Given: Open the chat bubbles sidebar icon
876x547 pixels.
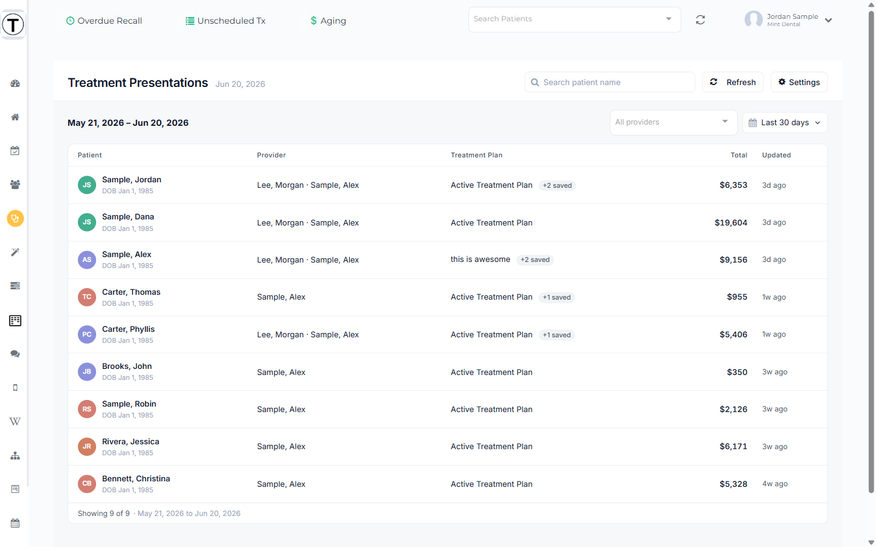Looking at the screenshot, I should click(x=15, y=354).
